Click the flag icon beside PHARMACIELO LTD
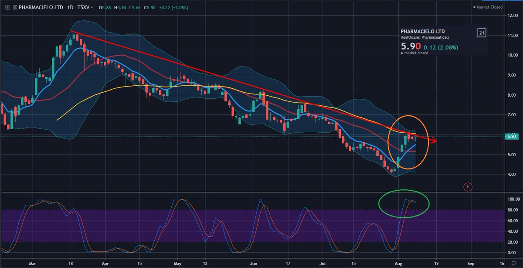This screenshot has height=268, width=523. tap(15, 7)
